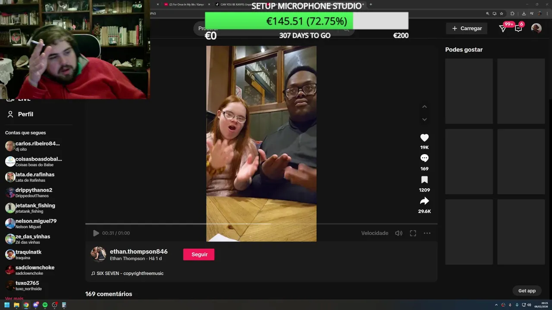Open the three-dot more options menu
The image size is (552, 310).
[x=427, y=233]
